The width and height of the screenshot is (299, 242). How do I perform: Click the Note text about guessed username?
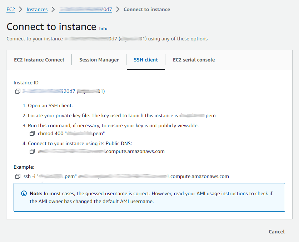coord(151,197)
